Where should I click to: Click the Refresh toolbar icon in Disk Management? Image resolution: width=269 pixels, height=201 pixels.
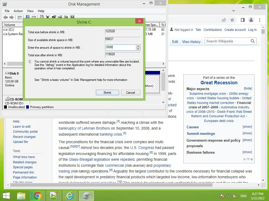(x=42, y=17)
